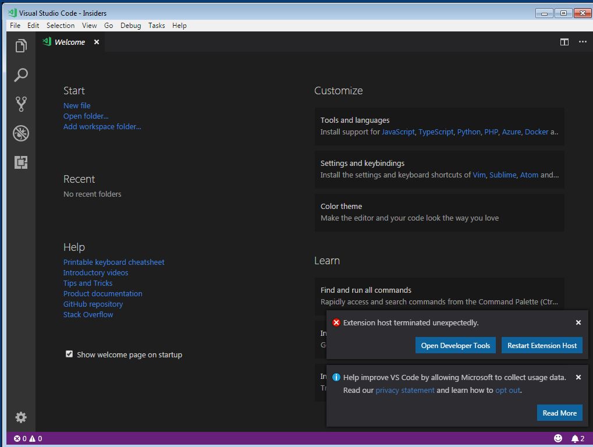Click the Read More button

coord(560,413)
